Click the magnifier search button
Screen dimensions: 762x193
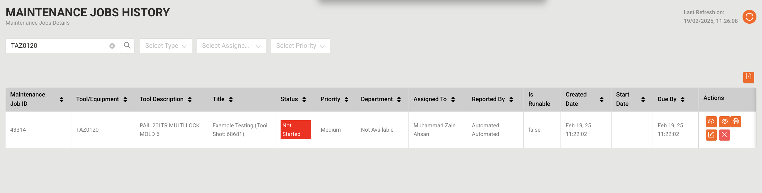(x=127, y=46)
